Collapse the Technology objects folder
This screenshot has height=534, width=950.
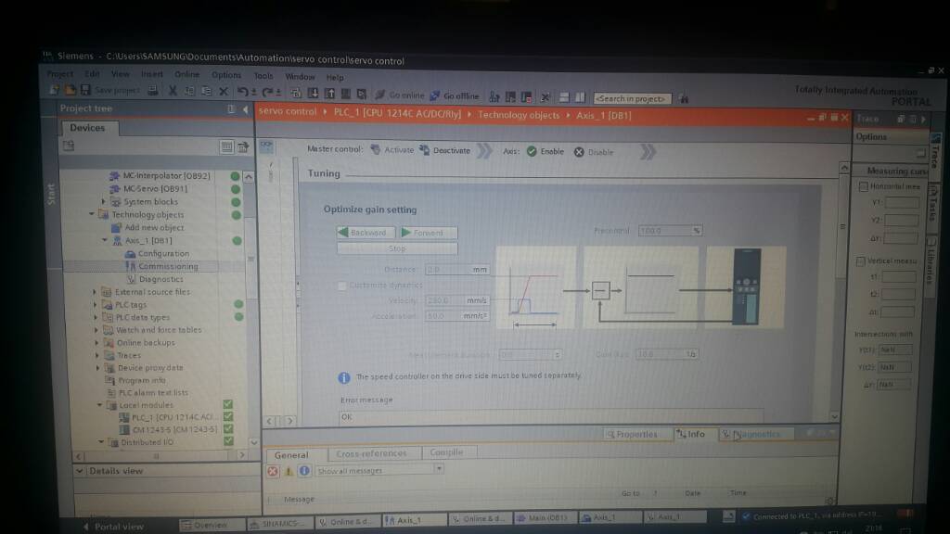(92, 214)
